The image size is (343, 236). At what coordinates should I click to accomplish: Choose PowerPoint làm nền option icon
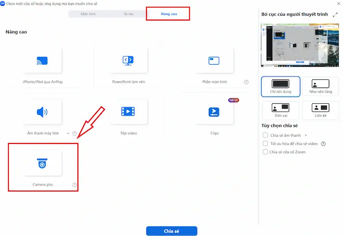[x=128, y=61]
